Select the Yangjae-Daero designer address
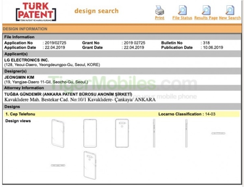 [x=46, y=82]
